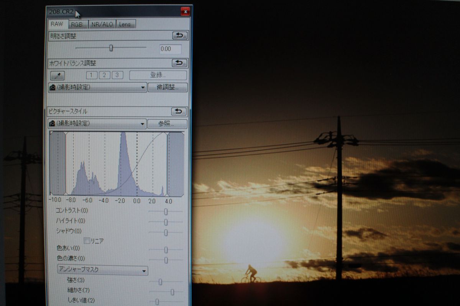Select the white balance eyedropper tool
460x306 pixels.
pyautogui.click(x=58, y=75)
